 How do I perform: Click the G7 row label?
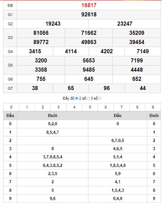click(10, 88)
